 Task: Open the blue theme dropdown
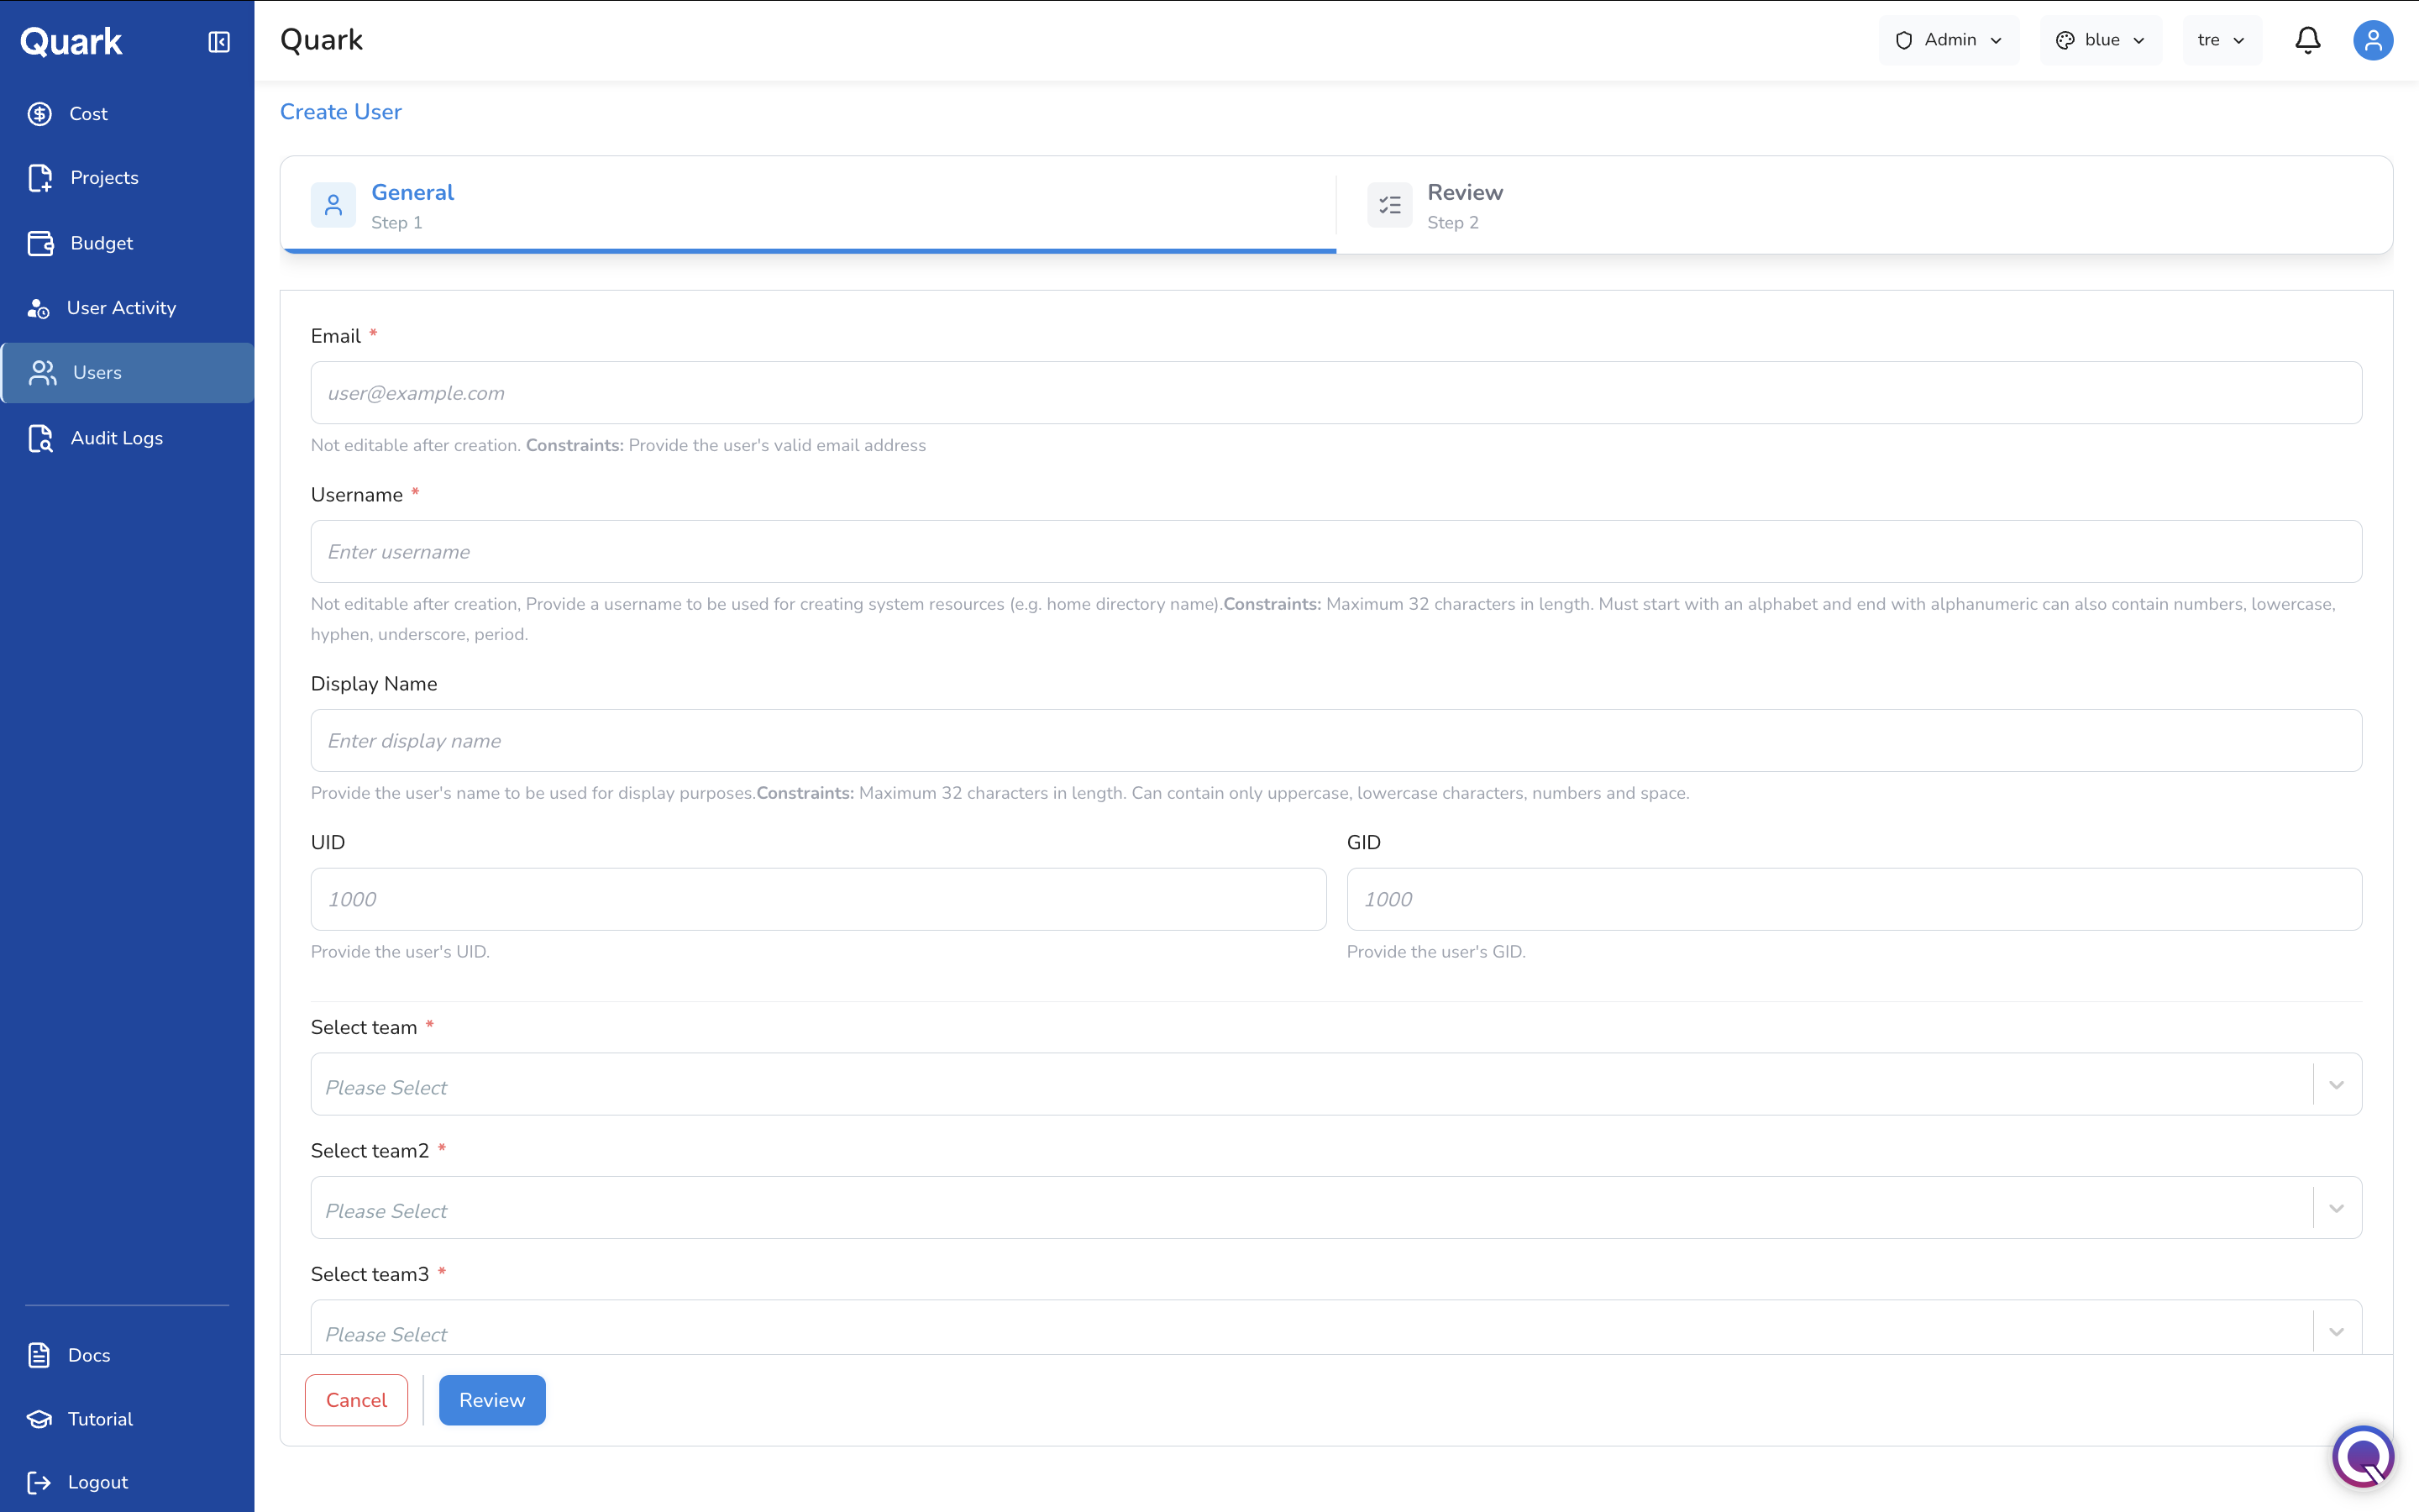click(2100, 40)
